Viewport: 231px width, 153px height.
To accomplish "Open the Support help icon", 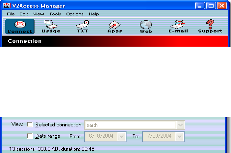I will click(210, 27).
